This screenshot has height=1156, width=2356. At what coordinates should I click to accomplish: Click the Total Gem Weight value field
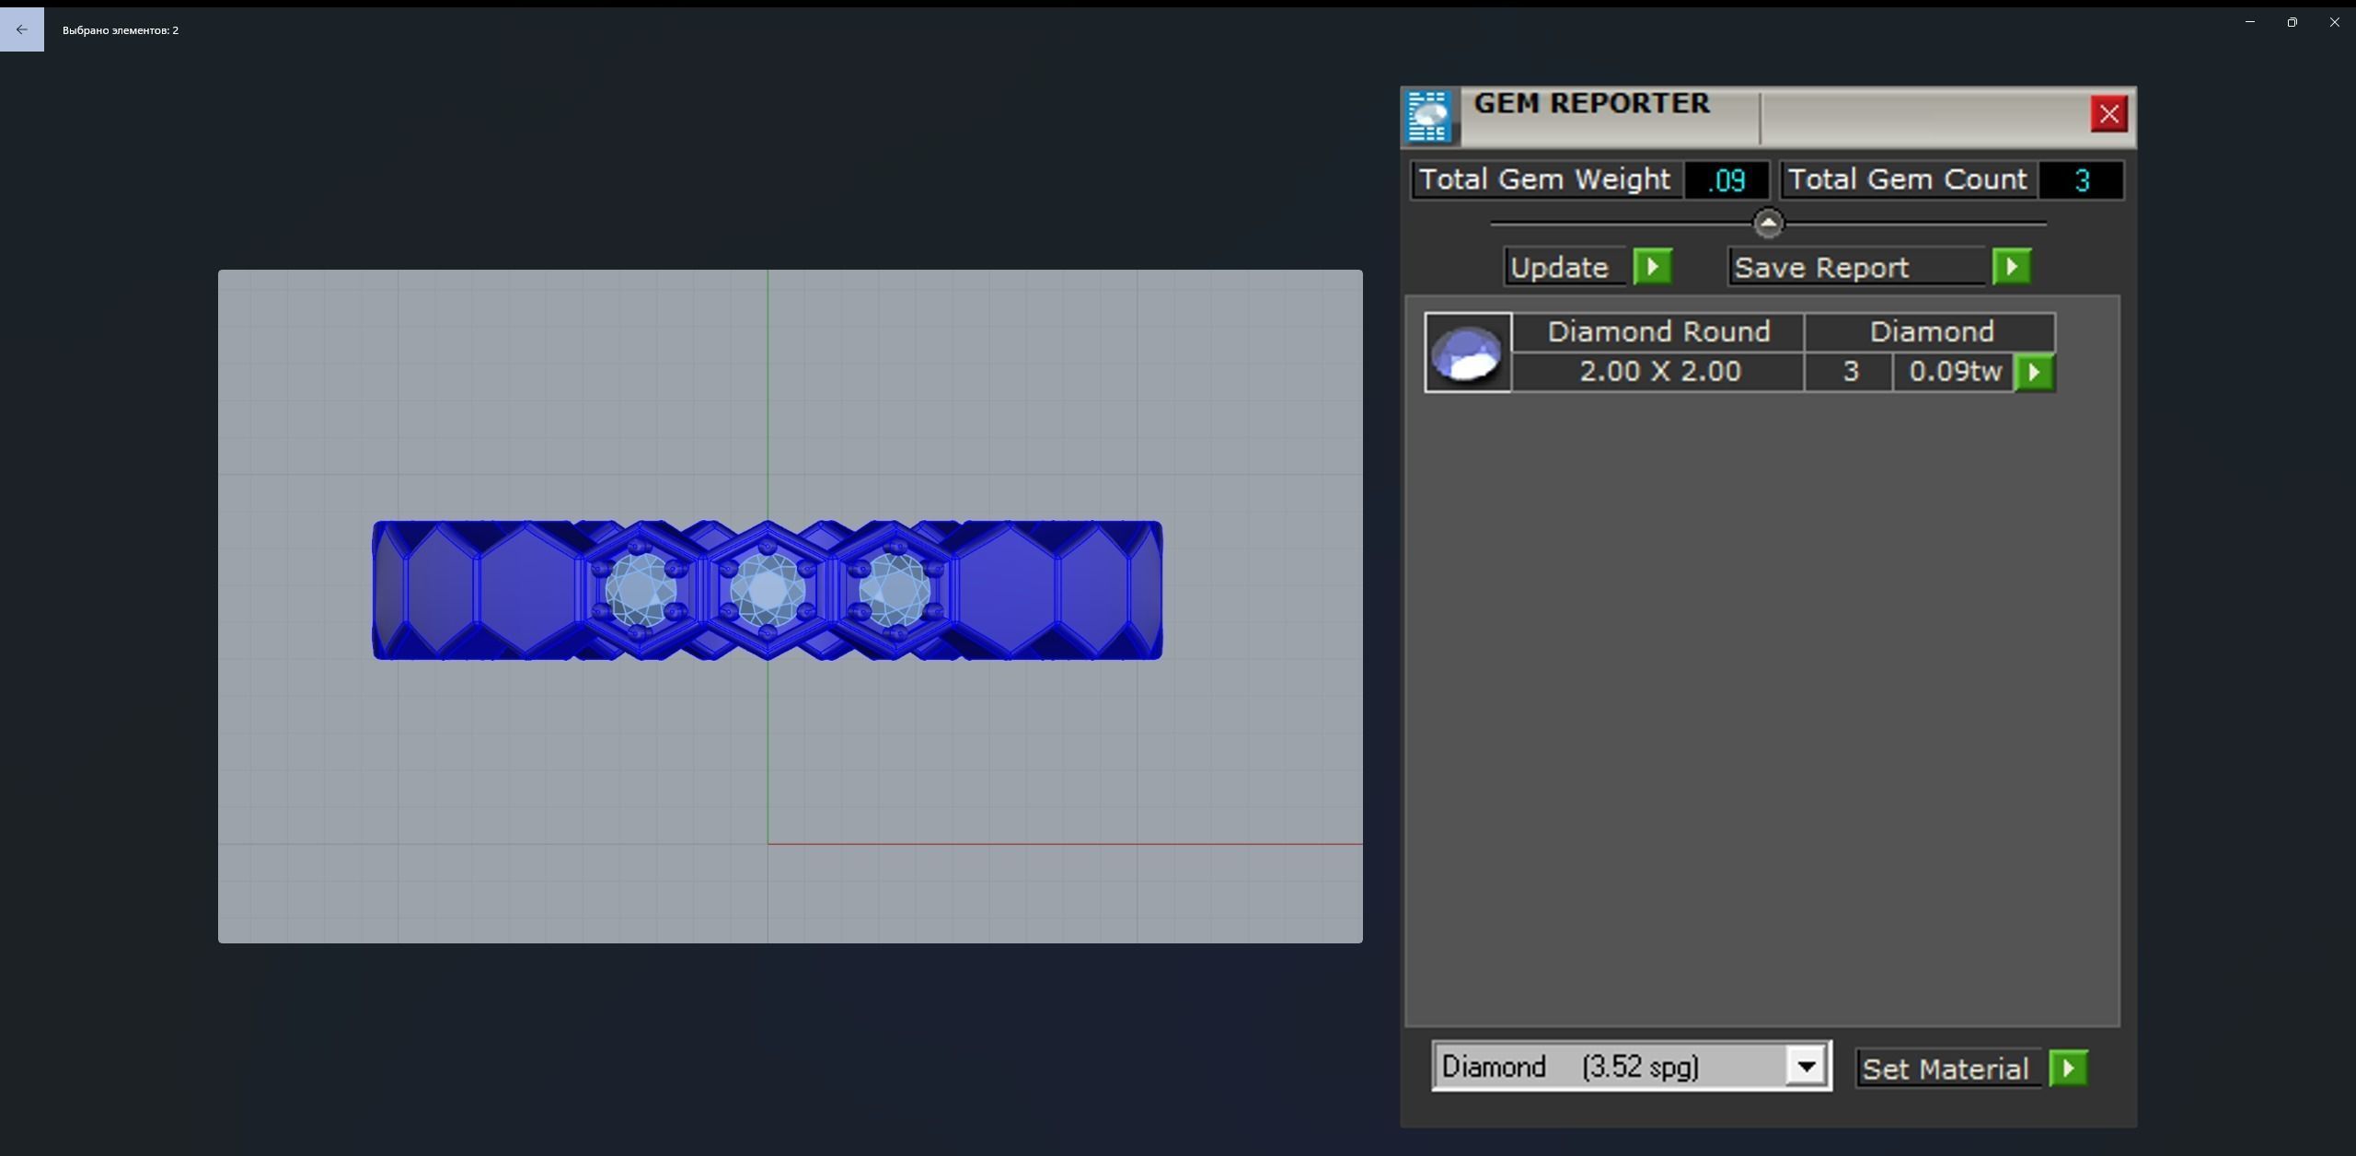coord(1726,180)
